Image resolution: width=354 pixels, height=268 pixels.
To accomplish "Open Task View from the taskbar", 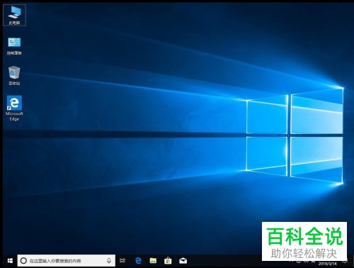I will pyautogui.click(x=122, y=261).
